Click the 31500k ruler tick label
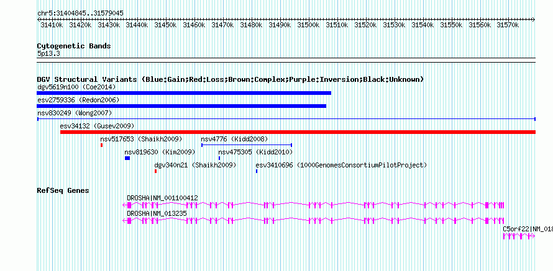The height and width of the screenshot is (271, 553). click(x=309, y=25)
